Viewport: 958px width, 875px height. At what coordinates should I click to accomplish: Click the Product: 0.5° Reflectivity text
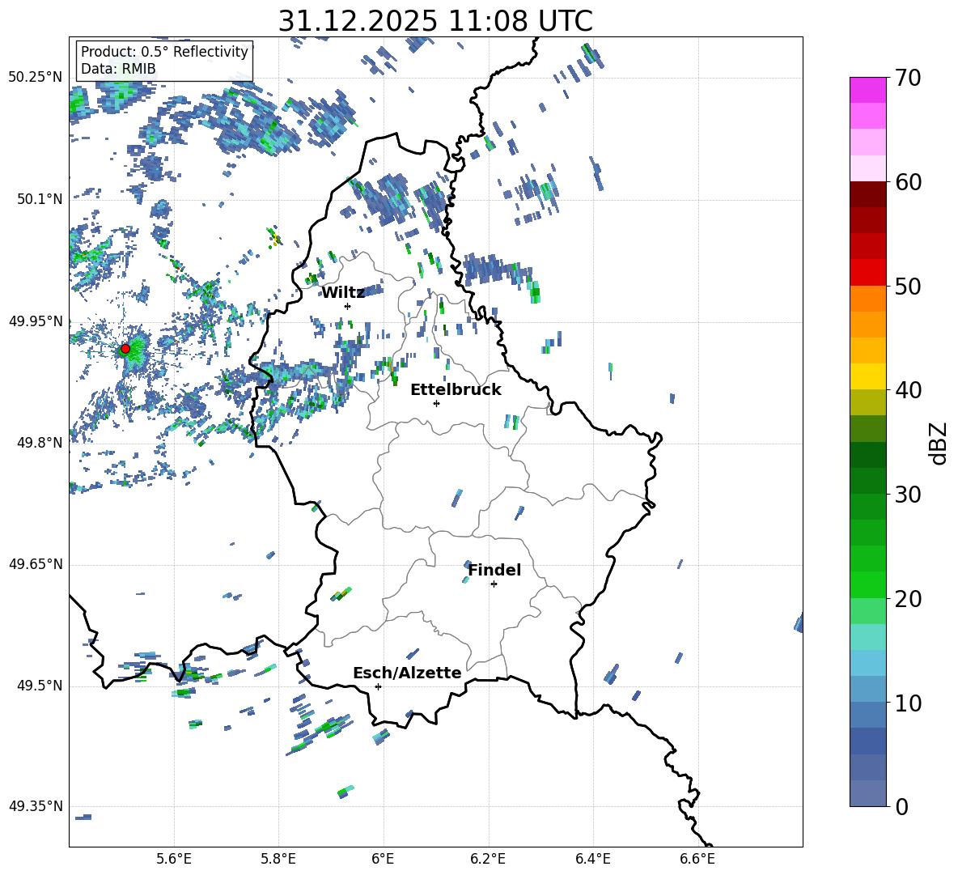(164, 52)
